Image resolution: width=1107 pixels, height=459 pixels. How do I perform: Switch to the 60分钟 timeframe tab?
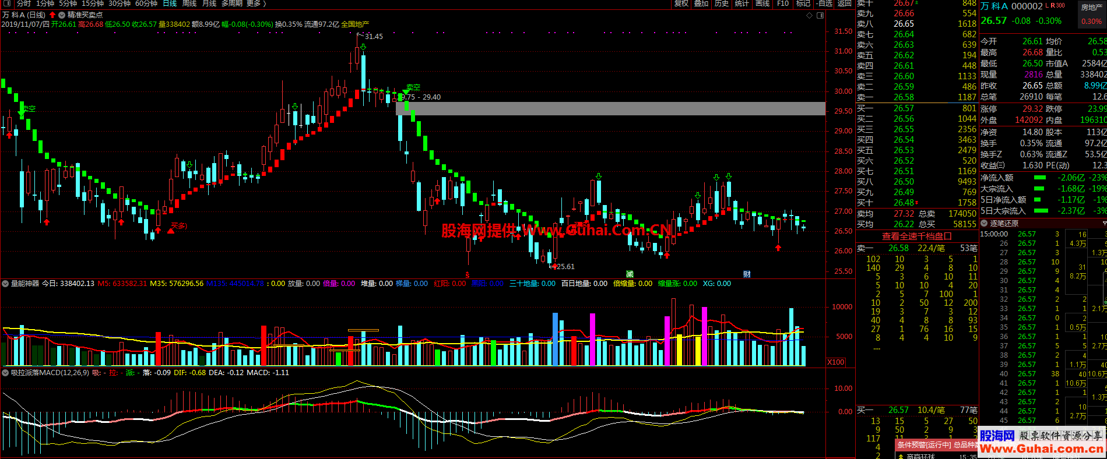point(146,3)
